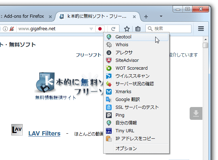
Task: Click the crossed-out padlock security icon
Action: 12,29
